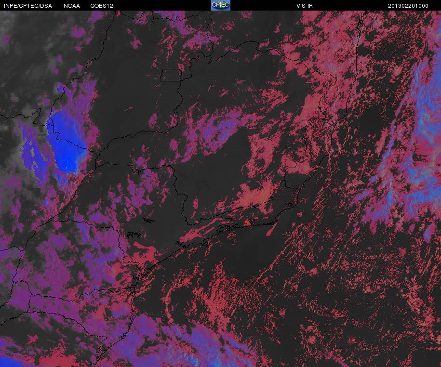Click the VIS-IR channel label
This screenshot has height=367, width=441.
pos(305,6)
